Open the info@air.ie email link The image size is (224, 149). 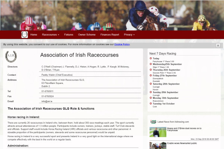47,101
